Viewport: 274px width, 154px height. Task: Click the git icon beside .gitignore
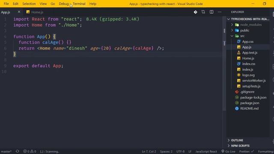(237, 92)
